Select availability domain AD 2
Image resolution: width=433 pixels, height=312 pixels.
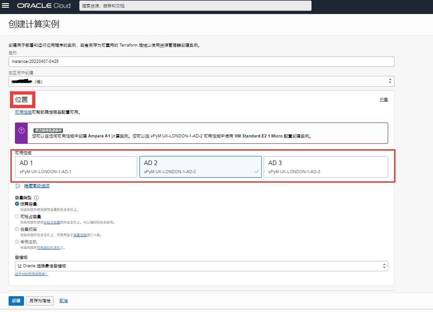point(201,167)
